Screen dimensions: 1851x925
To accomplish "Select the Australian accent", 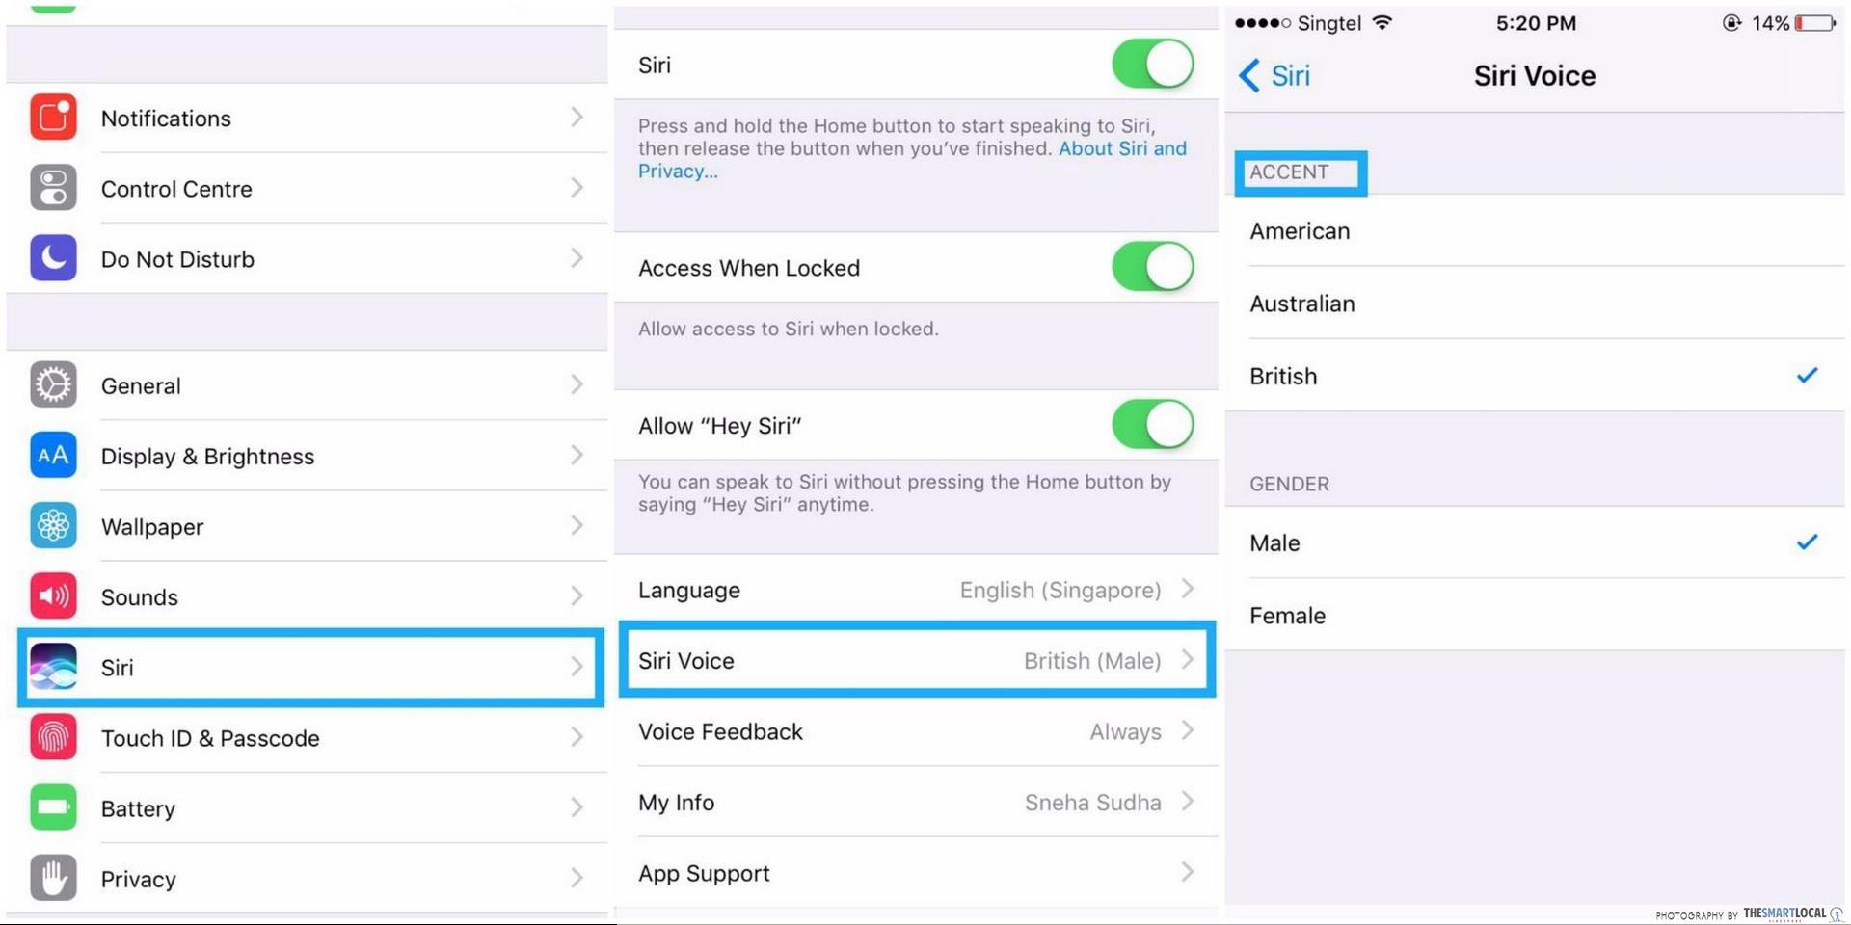I will [x=1301, y=304].
